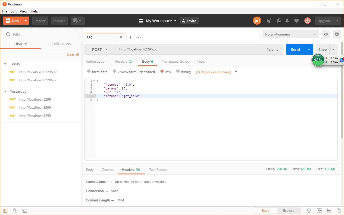Viewport: 344px width, 215px height.
Task: Open notifications bell icon
Action: pos(287,21)
